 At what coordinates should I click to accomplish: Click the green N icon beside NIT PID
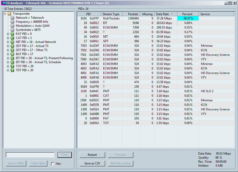[x=12, y=42]
